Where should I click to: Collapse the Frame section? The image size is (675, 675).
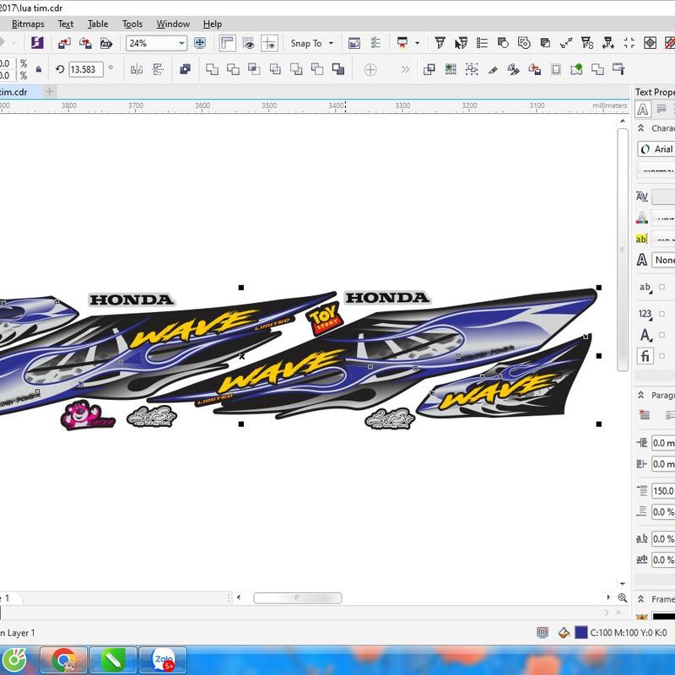pyautogui.click(x=641, y=599)
